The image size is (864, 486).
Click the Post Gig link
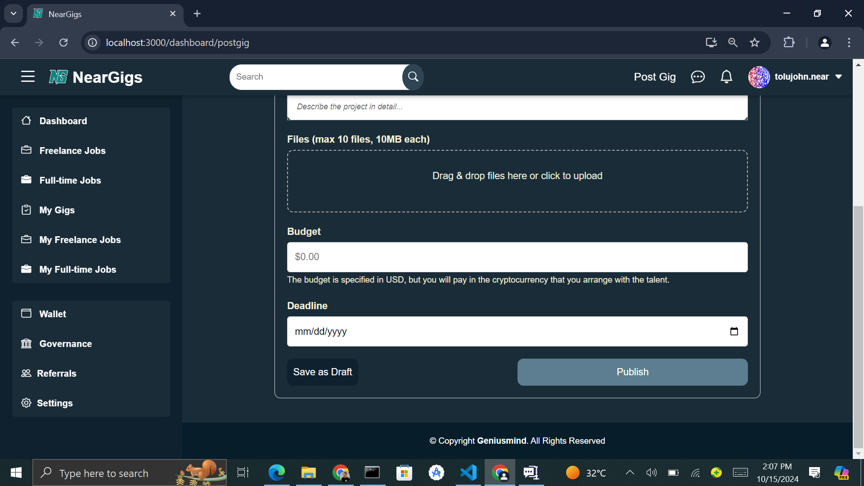(655, 77)
